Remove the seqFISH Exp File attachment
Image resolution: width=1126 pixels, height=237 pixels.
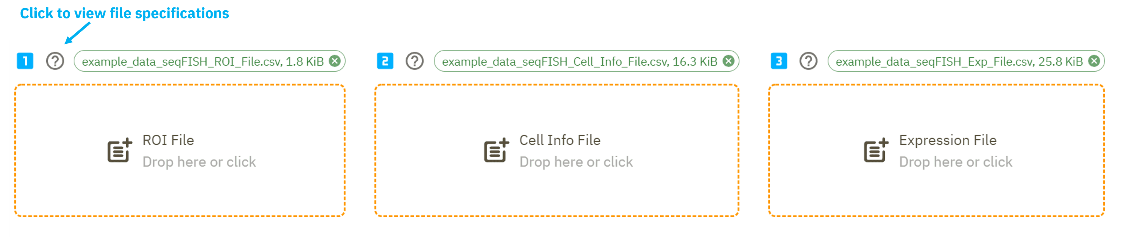[x=1094, y=61]
